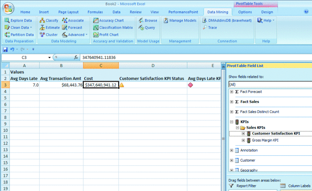The image size is (312, 191).
Task: Switch to the Review tab
Action: tap(136, 12)
